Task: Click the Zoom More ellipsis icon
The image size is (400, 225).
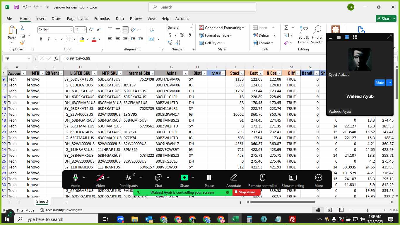Action: (x=318, y=178)
